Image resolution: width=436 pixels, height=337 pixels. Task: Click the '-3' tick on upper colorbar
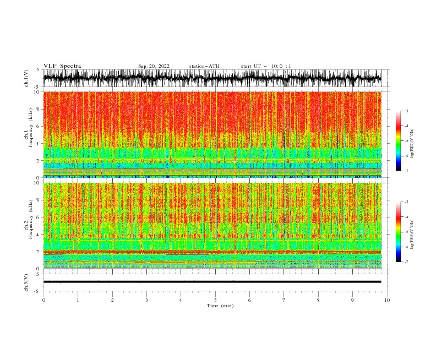[x=406, y=111]
